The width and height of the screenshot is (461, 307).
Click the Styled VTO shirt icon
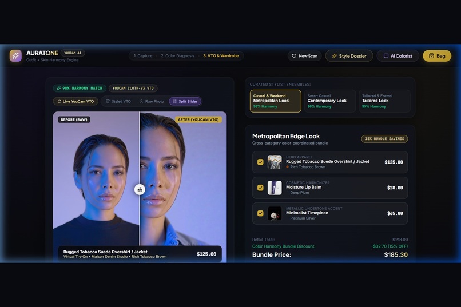point(108,101)
